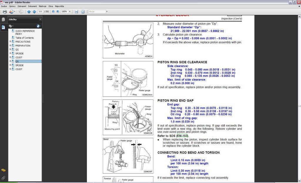Open bookmark options gear dropdown
Viewport: 301px width, 183px height.
[x=11, y=26]
